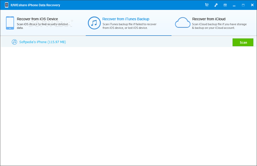
Task: Click 'Scan iOS device to find recently deleted' text
Action: pyautogui.click(x=42, y=24)
